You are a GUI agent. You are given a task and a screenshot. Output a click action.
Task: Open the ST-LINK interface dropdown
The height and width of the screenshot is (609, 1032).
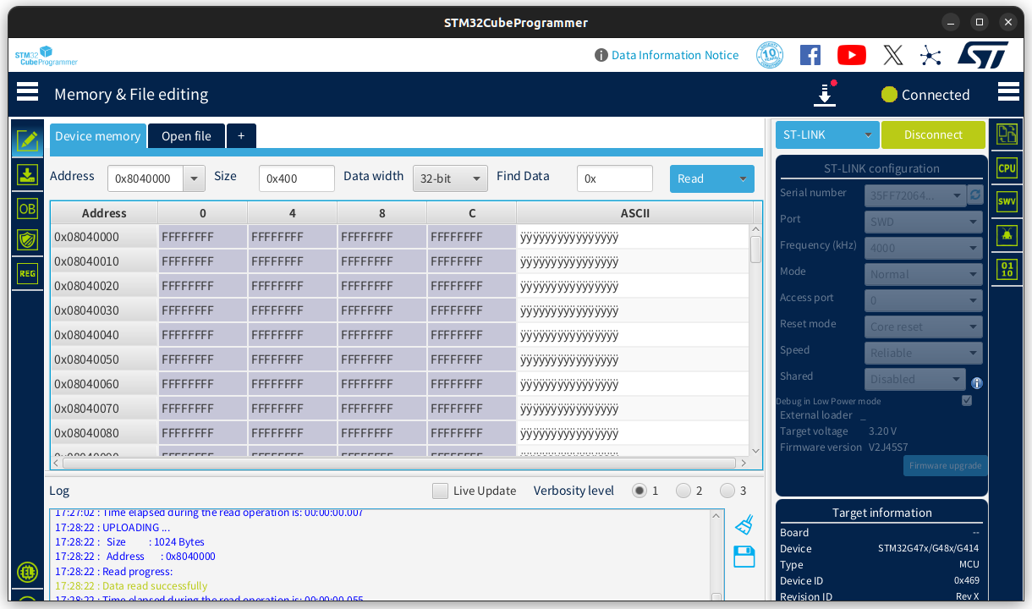coord(827,134)
